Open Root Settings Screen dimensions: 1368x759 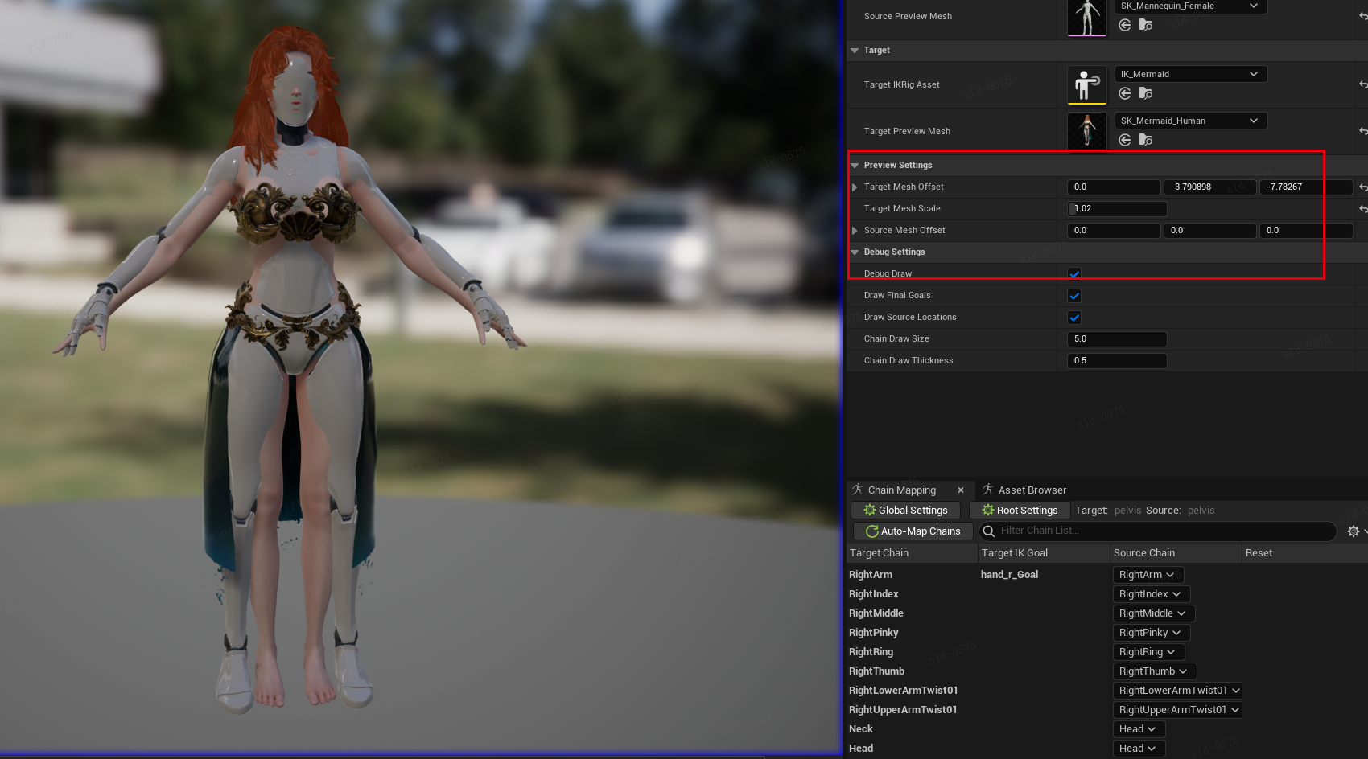pyautogui.click(x=1020, y=510)
